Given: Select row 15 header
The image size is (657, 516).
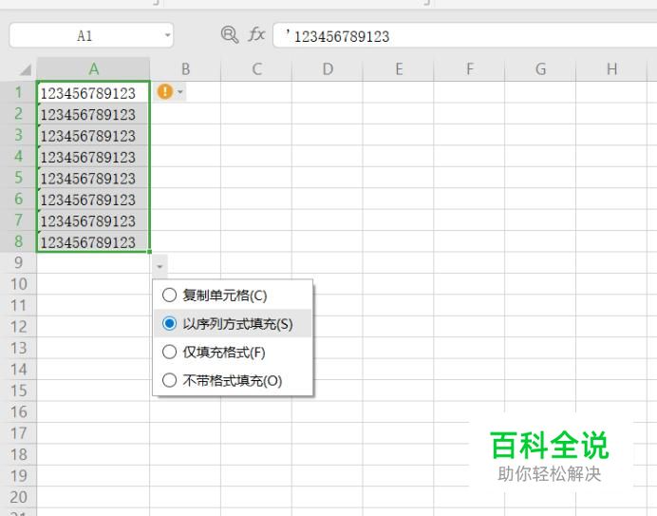Looking at the screenshot, I should tap(18, 391).
